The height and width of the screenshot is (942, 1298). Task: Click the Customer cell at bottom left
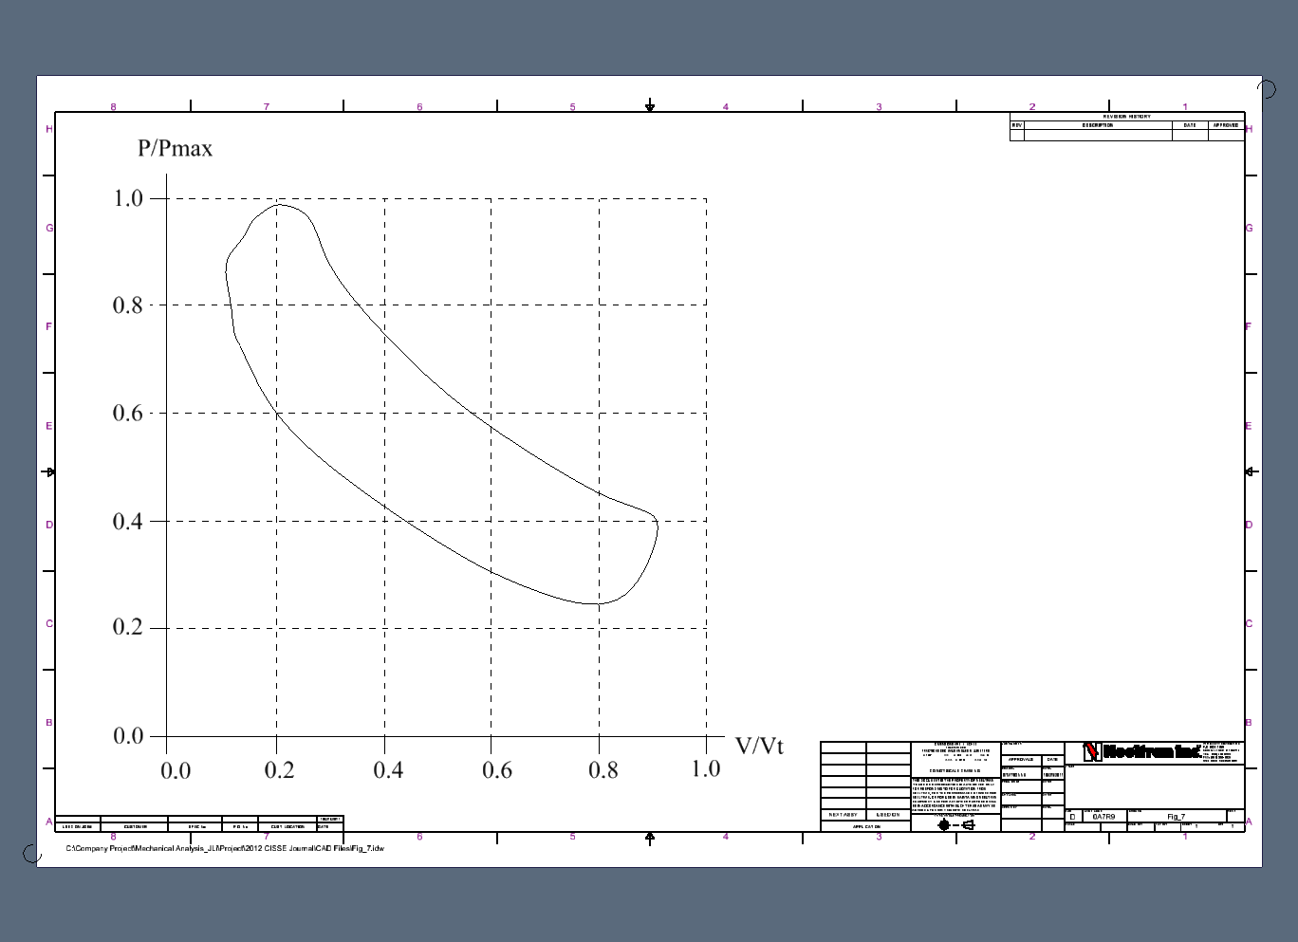point(135,826)
